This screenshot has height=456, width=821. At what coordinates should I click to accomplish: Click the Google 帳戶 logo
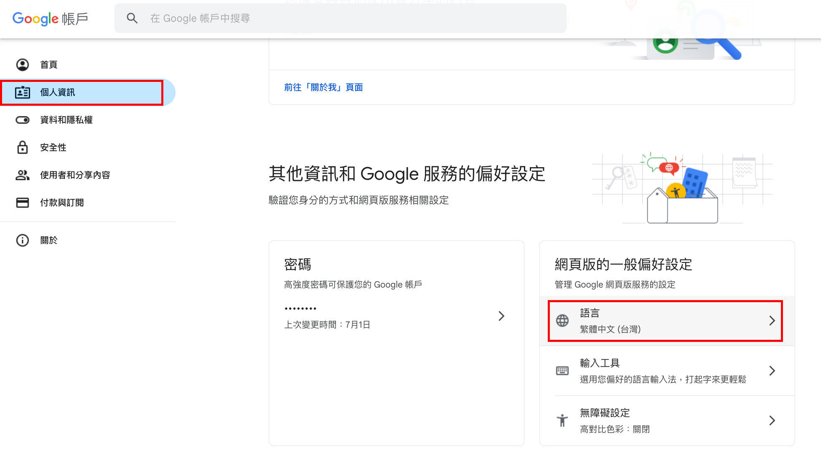[50, 18]
